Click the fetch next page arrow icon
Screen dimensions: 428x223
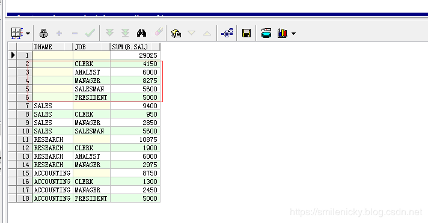coord(109,33)
